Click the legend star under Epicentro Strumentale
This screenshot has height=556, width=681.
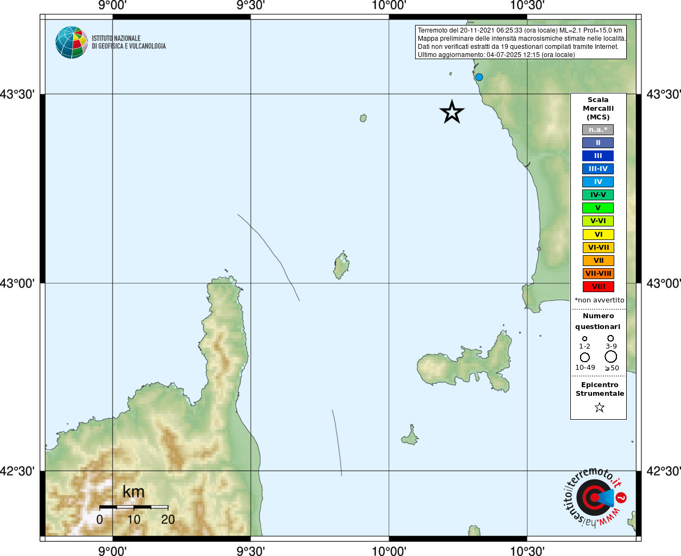click(x=599, y=407)
